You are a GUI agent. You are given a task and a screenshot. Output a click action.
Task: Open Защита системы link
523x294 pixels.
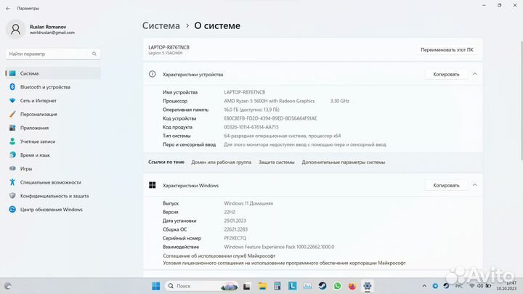(277, 163)
